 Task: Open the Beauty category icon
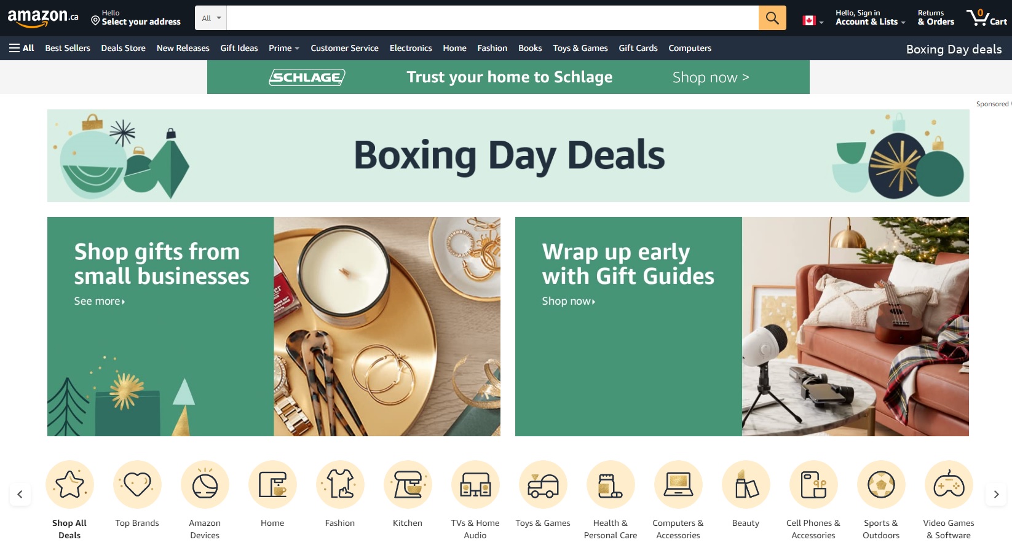pyautogui.click(x=746, y=485)
